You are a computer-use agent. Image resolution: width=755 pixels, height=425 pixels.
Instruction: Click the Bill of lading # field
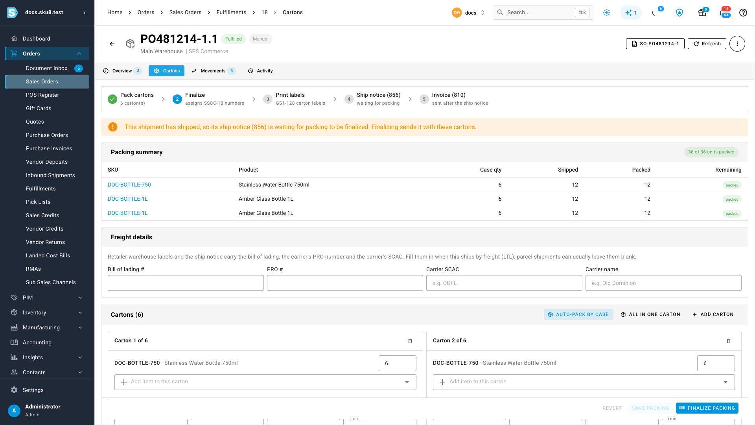pos(186,283)
